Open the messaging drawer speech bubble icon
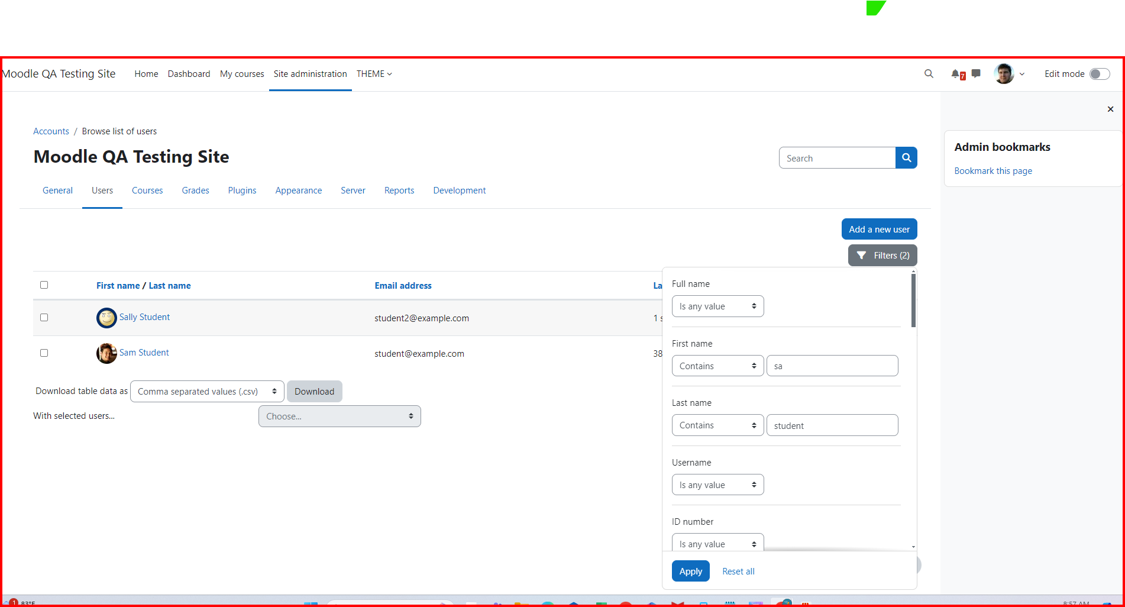The height and width of the screenshot is (607, 1125). (x=976, y=73)
